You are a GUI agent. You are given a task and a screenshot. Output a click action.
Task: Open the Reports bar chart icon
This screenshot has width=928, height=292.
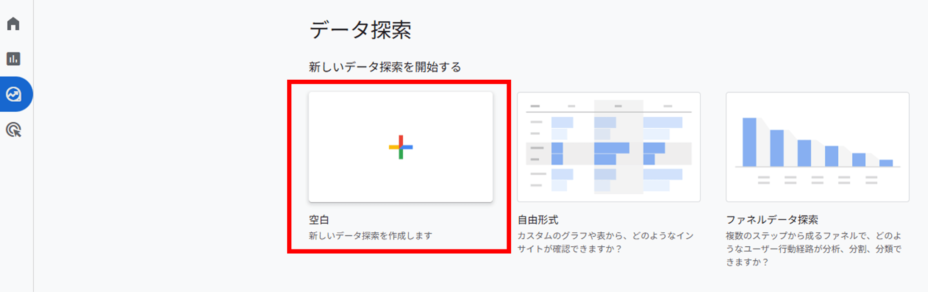pos(14,59)
